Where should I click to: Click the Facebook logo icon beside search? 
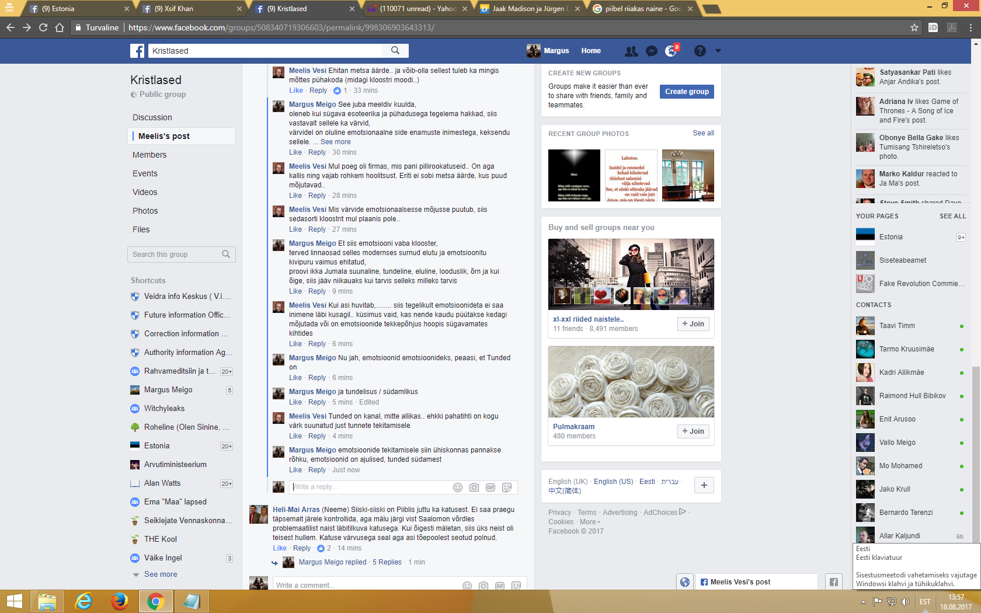(x=137, y=51)
